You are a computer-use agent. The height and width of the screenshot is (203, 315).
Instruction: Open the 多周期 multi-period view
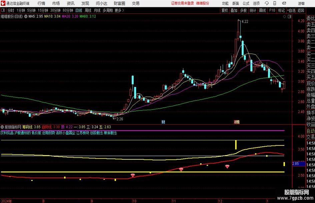pyautogui.click(x=108, y=10)
